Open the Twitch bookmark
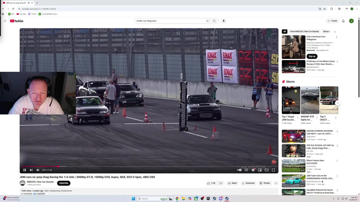This screenshot has width=360, height=202. pos(32,14)
